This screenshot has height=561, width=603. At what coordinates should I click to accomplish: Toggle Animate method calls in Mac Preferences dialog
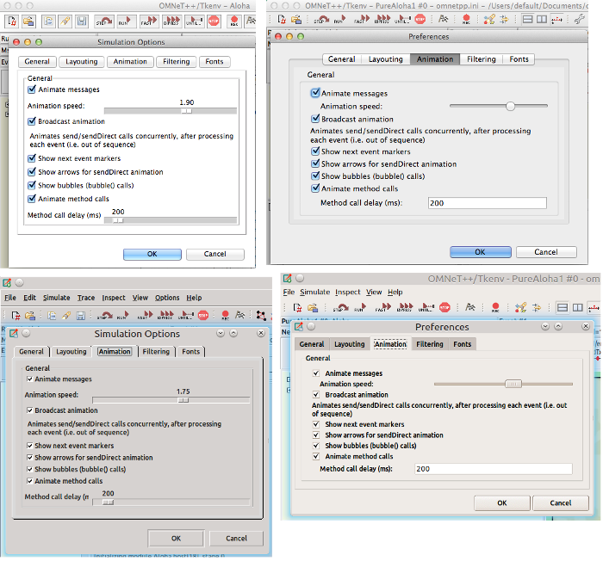click(x=315, y=188)
